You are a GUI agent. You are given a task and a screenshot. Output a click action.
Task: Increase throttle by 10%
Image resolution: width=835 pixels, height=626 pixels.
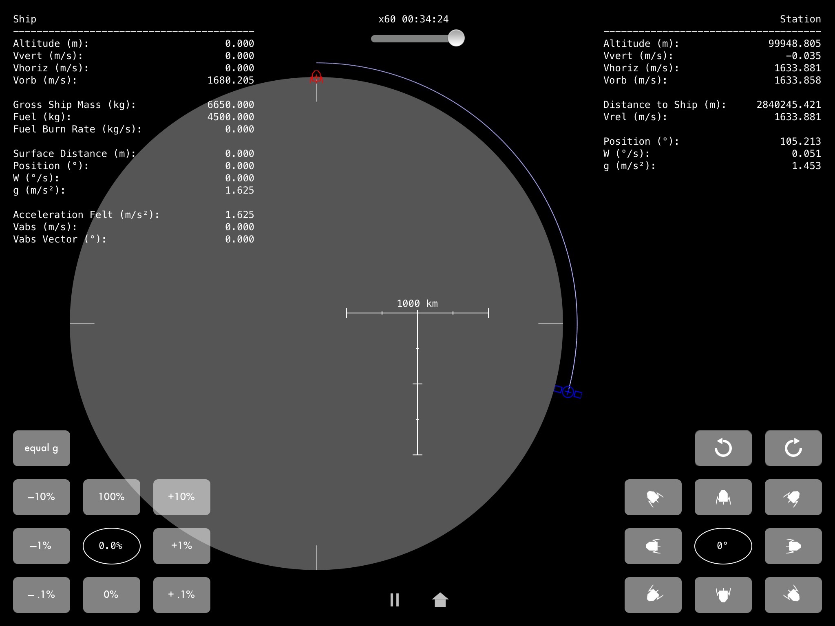pos(181,497)
